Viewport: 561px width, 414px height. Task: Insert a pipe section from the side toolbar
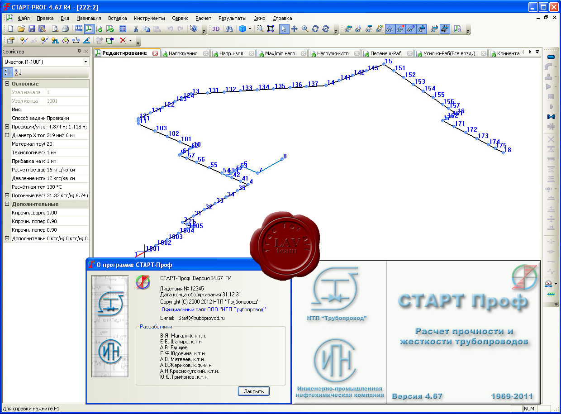[551, 57]
